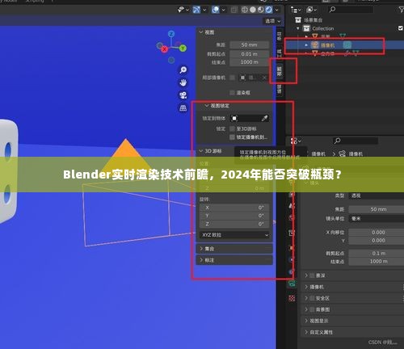Open the 类型 透视 dropdown

click(377, 196)
